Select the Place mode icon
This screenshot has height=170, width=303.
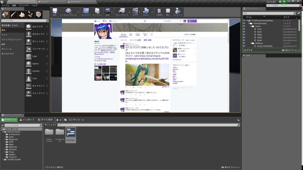point(5,14)
